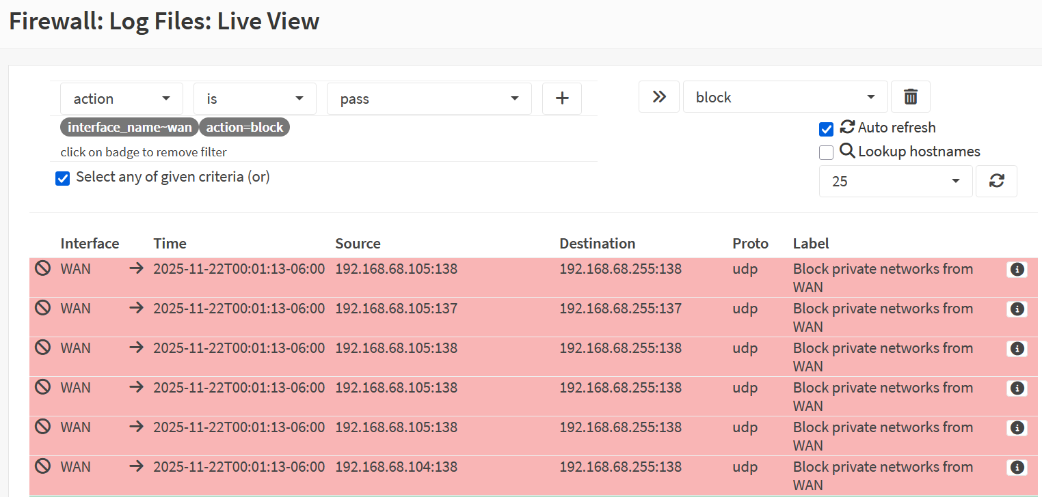Open the action field dropdown
This screenshot has width=1042, height=497.
pos(122,99)
